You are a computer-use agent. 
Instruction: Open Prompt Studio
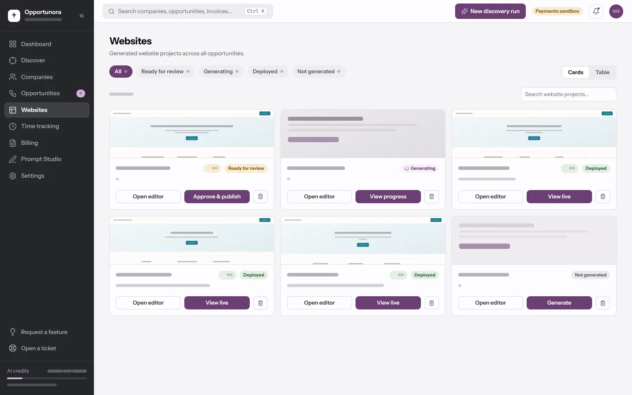[47, 159]
